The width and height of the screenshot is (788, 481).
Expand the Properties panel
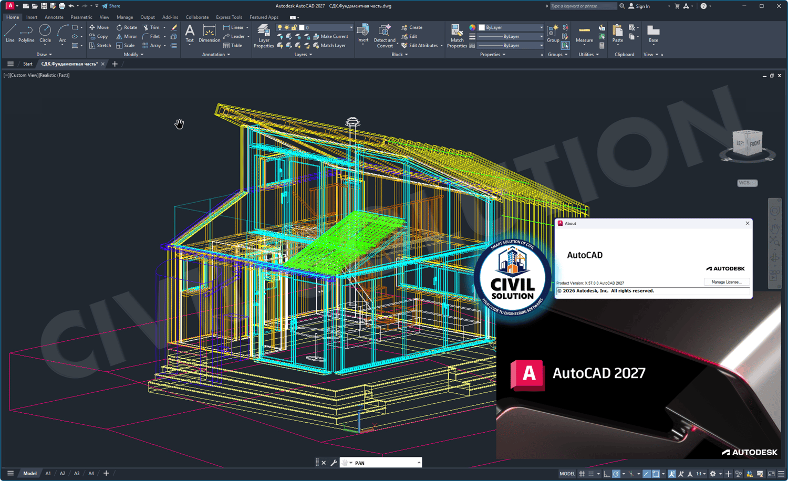point(493,54)
